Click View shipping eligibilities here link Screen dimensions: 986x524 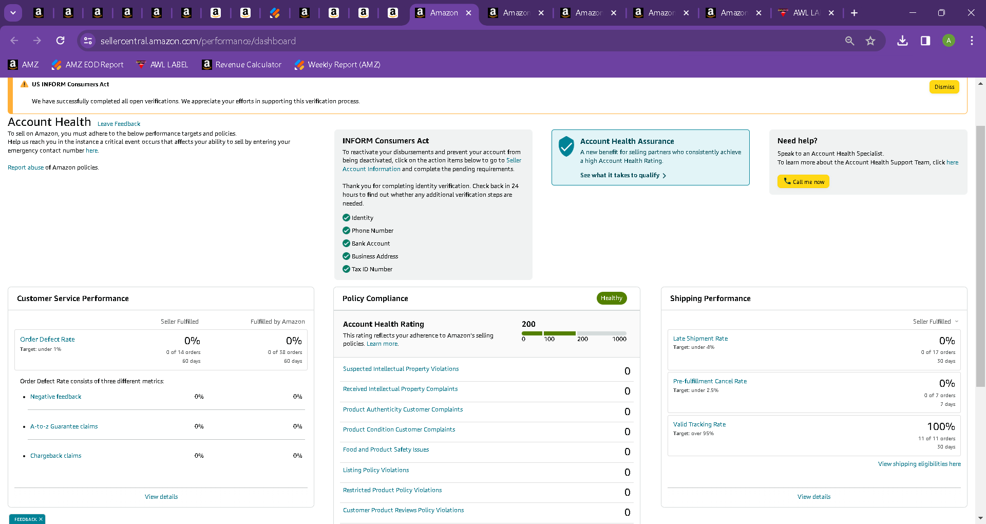(919, 464)
